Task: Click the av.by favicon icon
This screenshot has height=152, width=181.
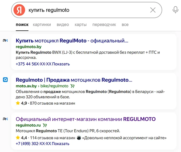Action: click(5, 80)
